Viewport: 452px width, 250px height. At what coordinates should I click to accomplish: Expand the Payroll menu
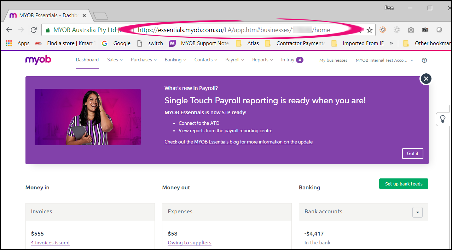(x=235, y=60)
